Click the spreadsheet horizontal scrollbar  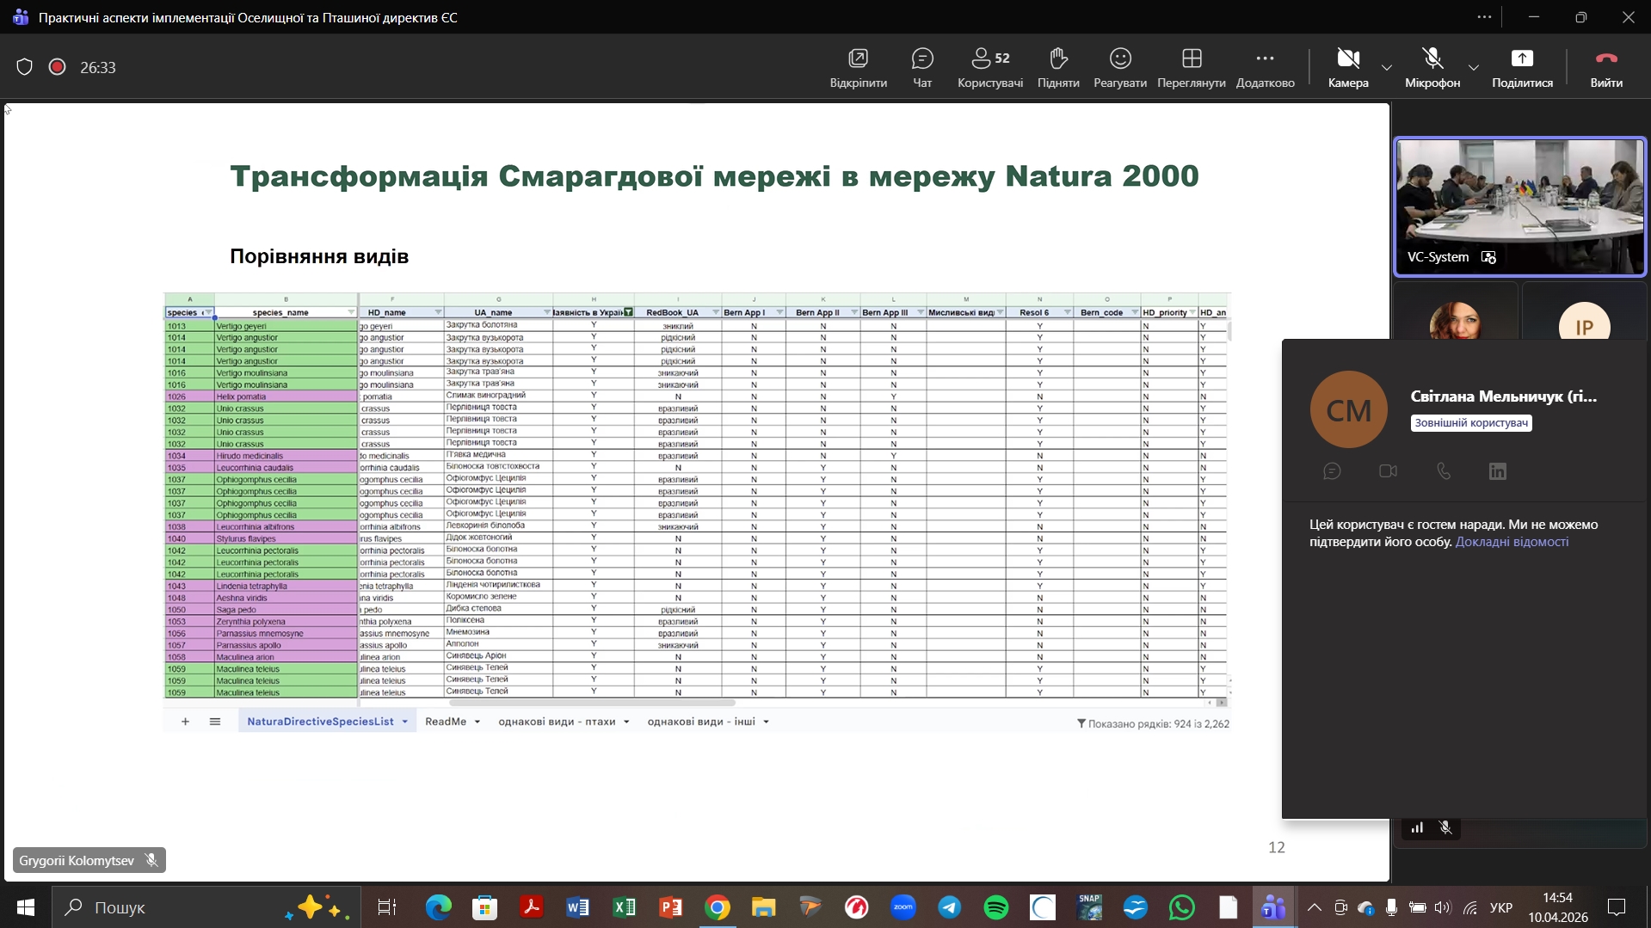(593, 703)
